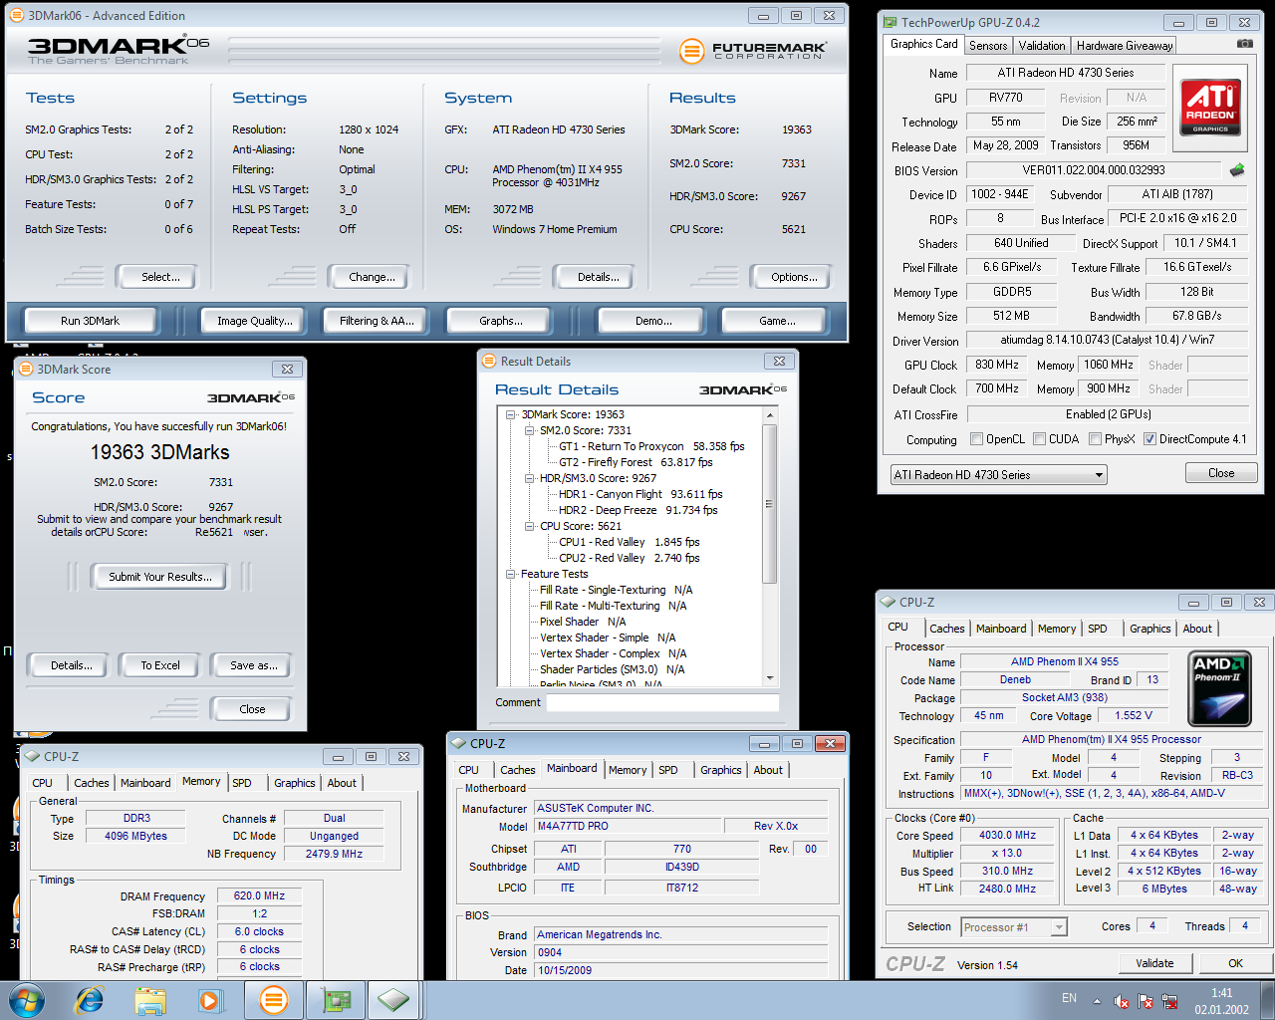Click the BIOS save icon in GPU-Z
The width and height of the screenshot is (1275, 1020).
[x=1237, y=170]
